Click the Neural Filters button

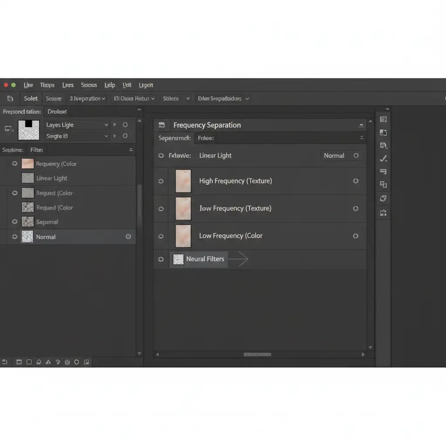199,259
